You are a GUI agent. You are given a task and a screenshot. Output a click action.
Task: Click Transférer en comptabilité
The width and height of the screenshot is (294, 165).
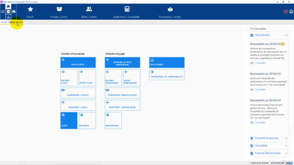tap(167, 75)
